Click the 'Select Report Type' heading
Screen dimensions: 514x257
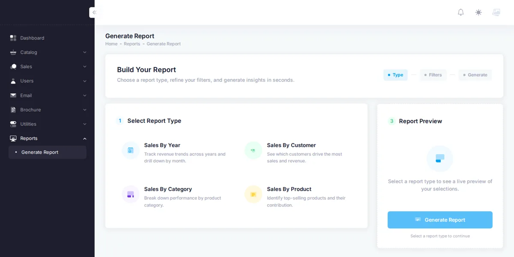pyautogui.click(x=154, y=121)
